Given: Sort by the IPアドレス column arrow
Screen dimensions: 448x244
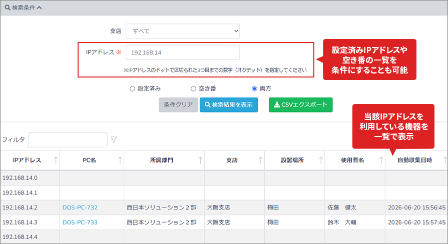Looking at the screenshot, I should pyautogui.click(x=56, y=160).
